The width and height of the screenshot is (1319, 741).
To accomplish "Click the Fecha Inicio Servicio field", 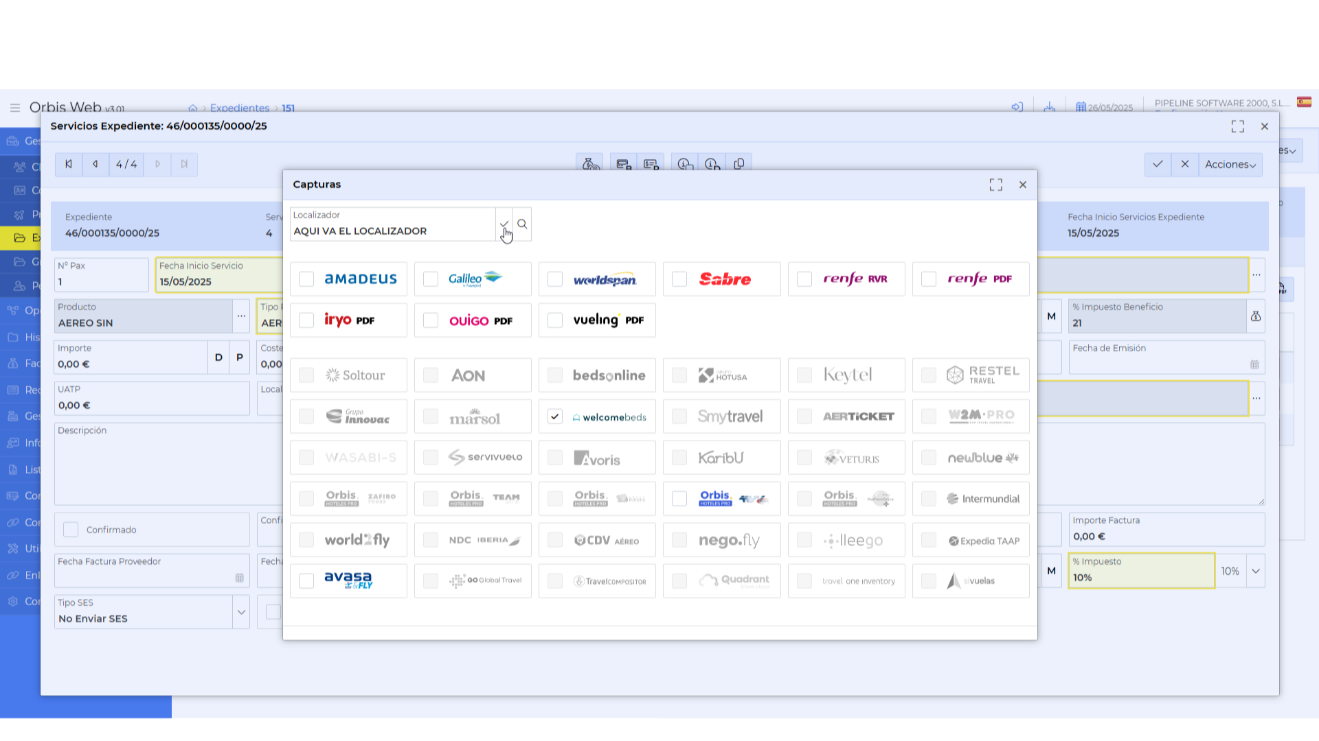I will (x=219, y=275).
